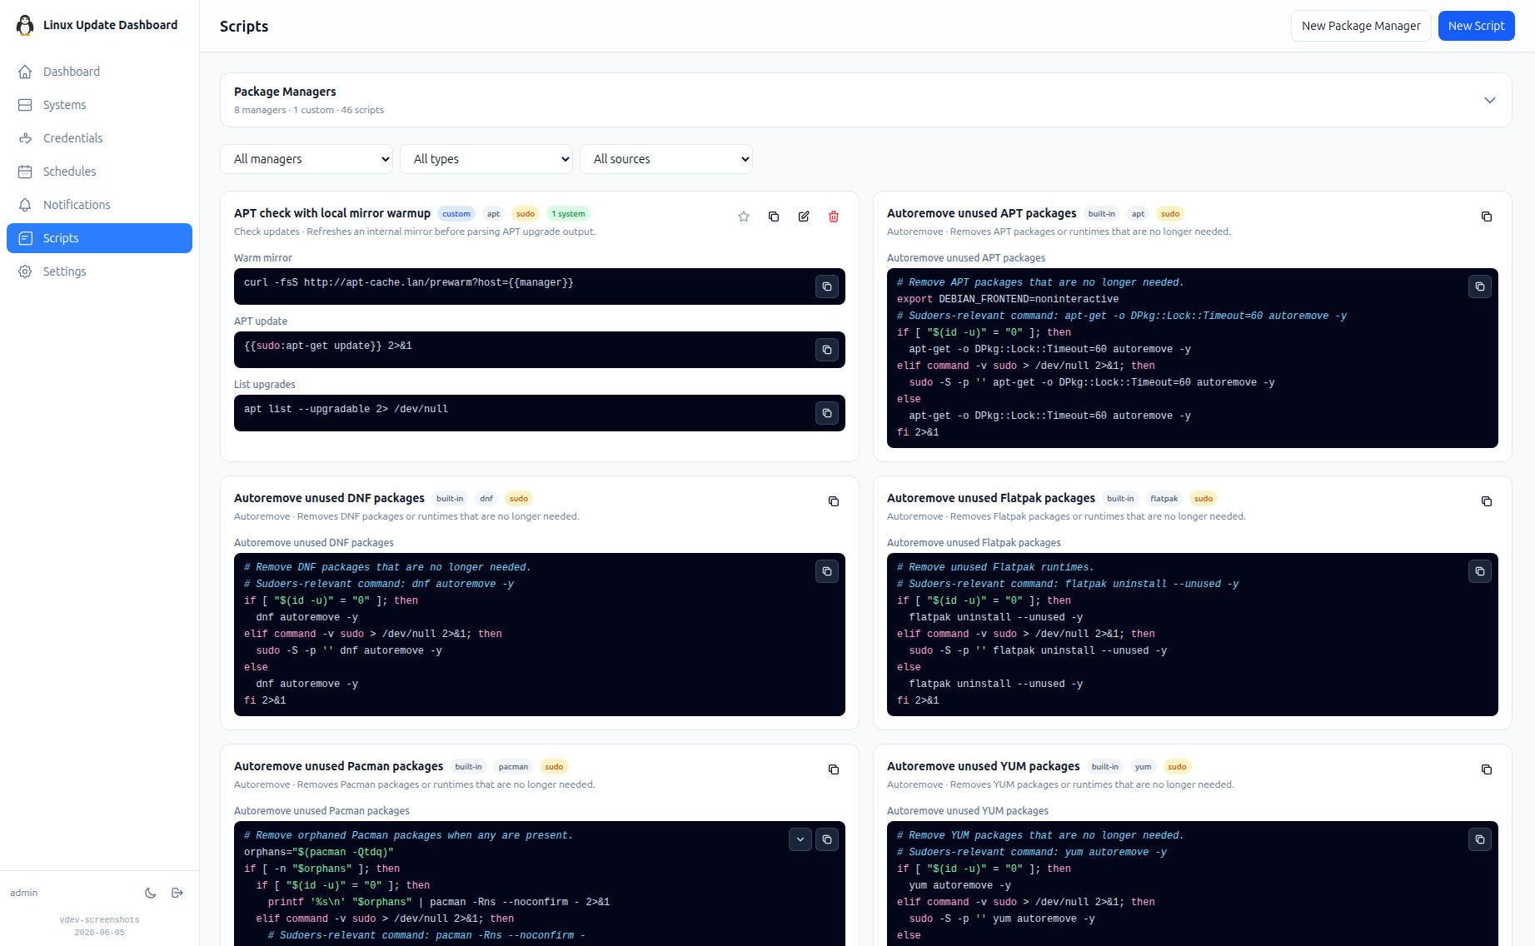Image resolution: width=1535 pixels, height=946 pixels.
Task: Favorite the APT check with local mirror warmup script
Action: (x=744, y=217)
